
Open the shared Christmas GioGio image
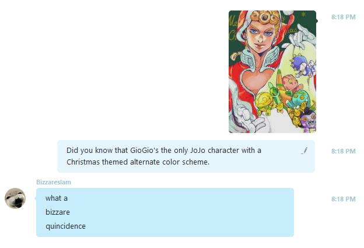coord(272,71)
